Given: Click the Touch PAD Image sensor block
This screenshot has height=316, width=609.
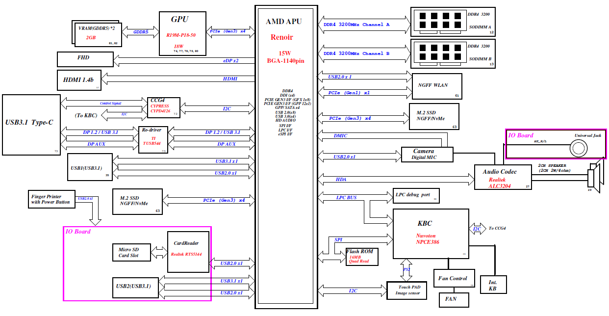Looking at the screenshot, I should (x=406, y=290).
